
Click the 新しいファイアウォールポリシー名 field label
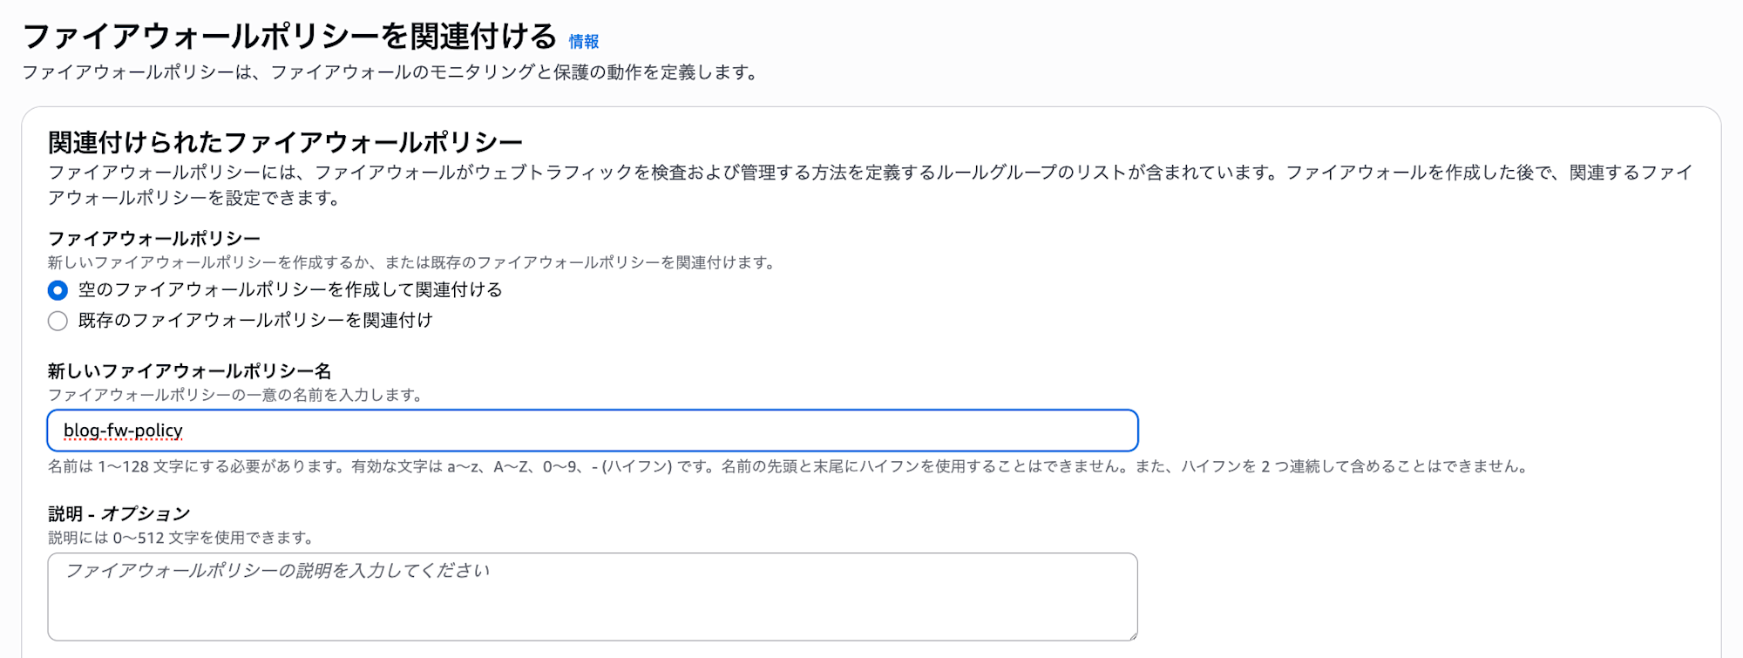click(189, 371)
